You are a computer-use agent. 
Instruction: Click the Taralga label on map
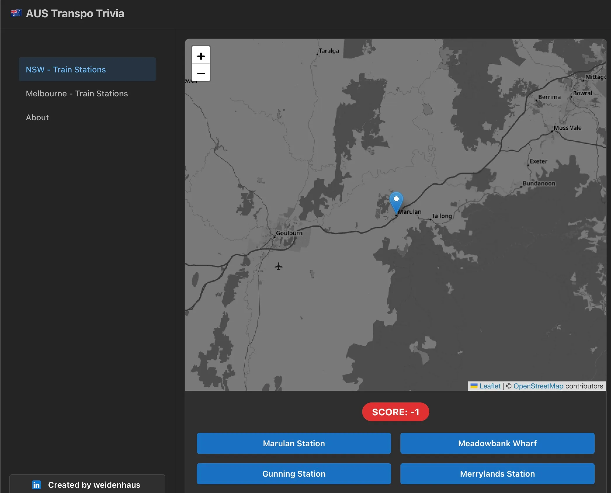click(x=329, y=51)
